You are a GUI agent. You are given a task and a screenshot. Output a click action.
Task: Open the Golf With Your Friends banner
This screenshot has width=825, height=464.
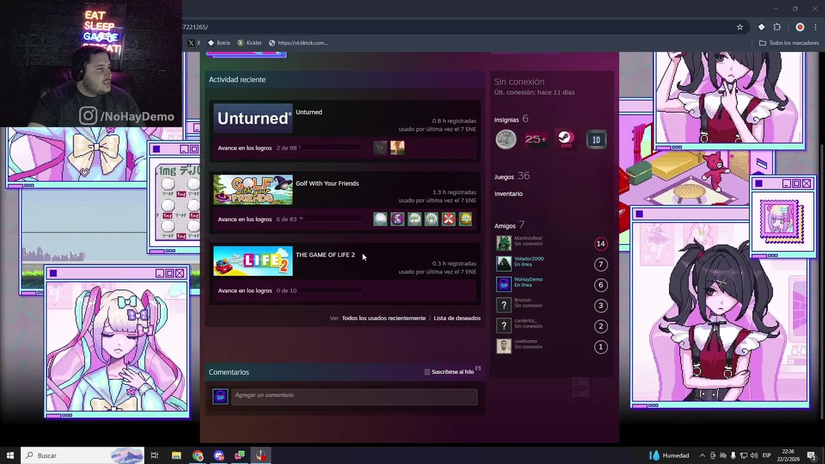[x=253, y=189]
